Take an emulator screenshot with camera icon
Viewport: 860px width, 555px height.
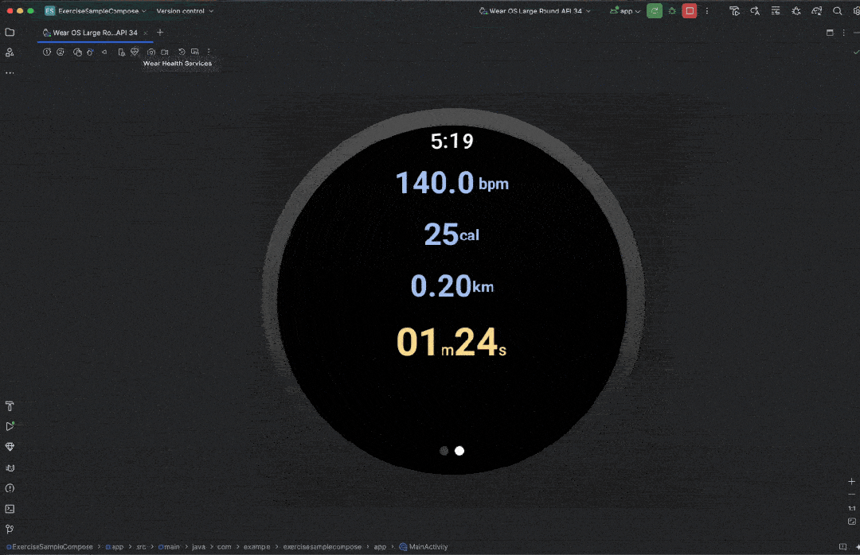[151, 52]
